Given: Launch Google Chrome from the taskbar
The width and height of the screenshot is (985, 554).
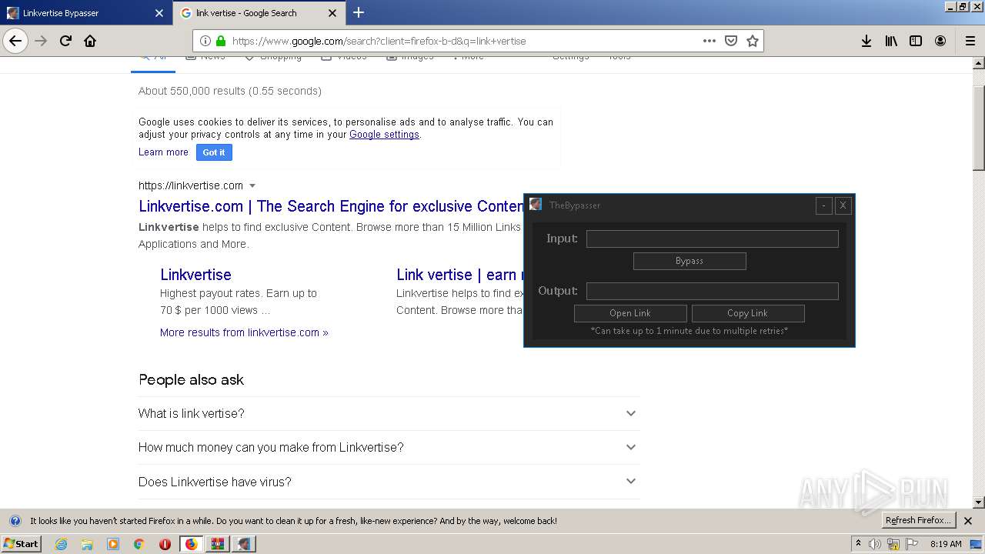Looking at the screenshot, I should tap(139, 544).
